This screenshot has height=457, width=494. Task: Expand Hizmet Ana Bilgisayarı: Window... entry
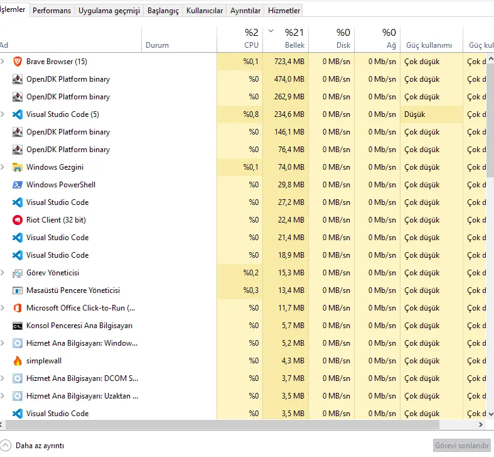[x=3, y=343]
